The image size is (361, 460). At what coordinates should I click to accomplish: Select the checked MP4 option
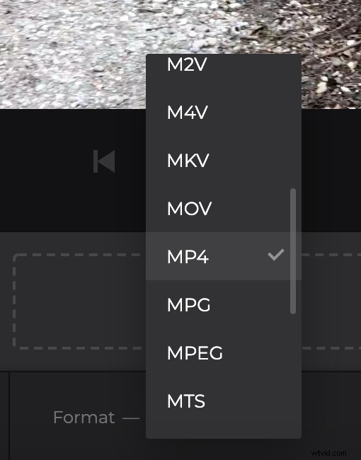224,256
